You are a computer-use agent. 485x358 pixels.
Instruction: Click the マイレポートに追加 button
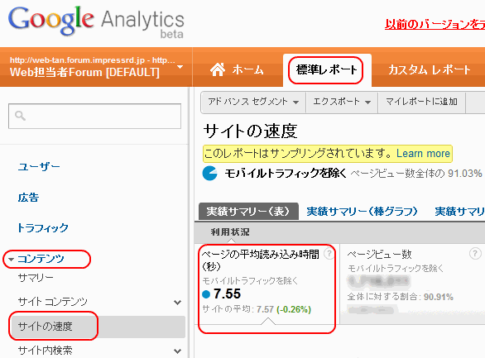[x=421, y=102]
